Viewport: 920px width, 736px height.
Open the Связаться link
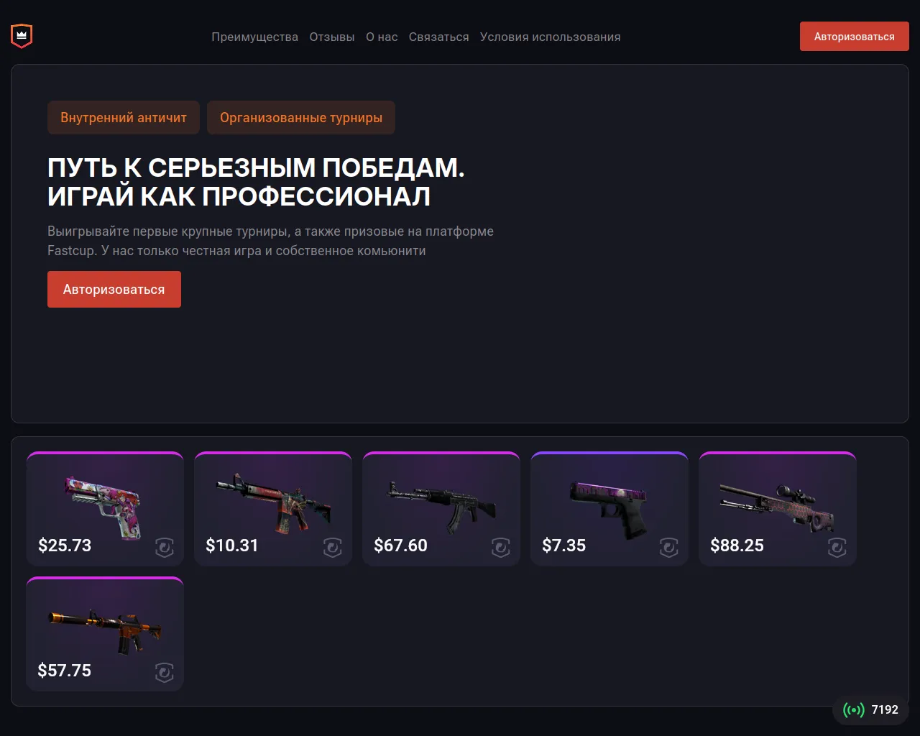tap(438, 37)
